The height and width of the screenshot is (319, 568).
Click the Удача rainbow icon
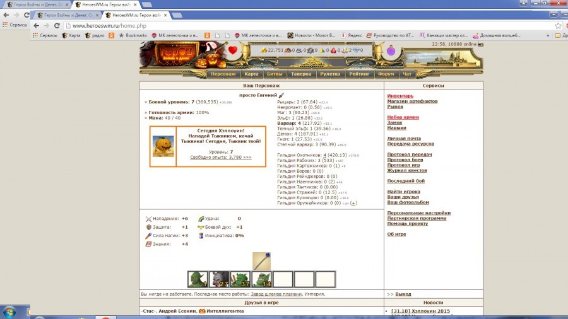tap(201, 219)
